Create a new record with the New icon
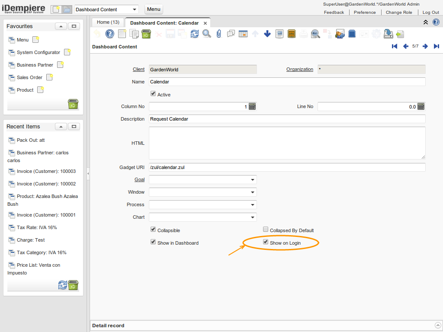443x332 pixels. coord(122,33)
